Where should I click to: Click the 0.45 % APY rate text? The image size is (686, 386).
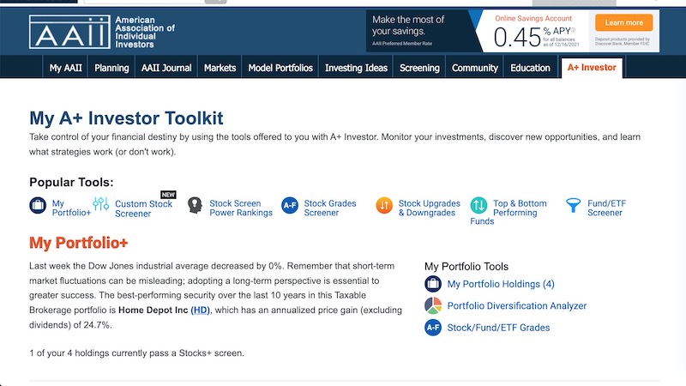(533, 37)
